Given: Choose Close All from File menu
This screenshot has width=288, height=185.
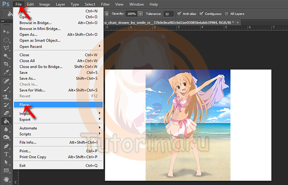Looking at the screenshot, I should coord(58,61).
